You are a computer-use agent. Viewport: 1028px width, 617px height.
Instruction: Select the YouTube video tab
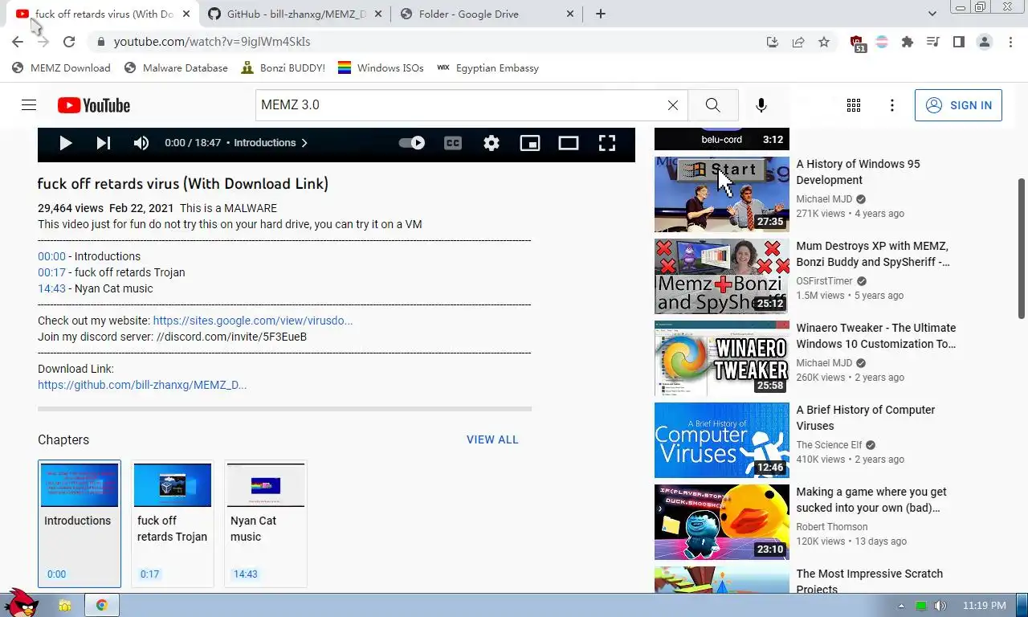pos(101,14)
